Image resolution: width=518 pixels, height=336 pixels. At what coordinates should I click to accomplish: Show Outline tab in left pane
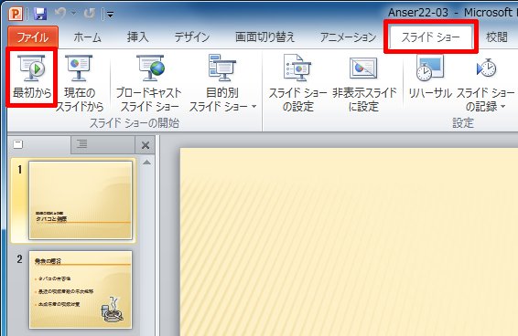[x=103, y=144]
